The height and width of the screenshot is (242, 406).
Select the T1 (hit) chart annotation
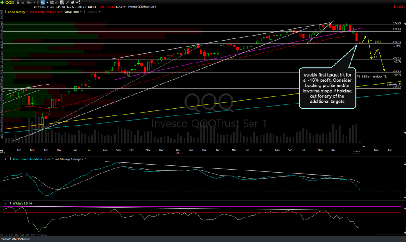375,41
